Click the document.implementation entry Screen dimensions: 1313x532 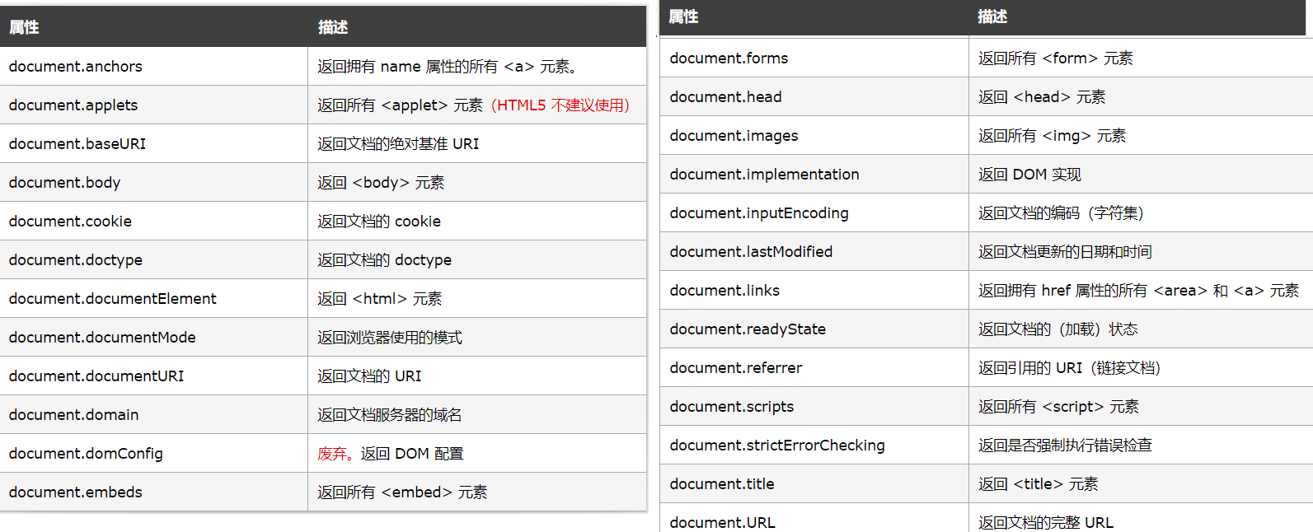click(x=764, y=175)
